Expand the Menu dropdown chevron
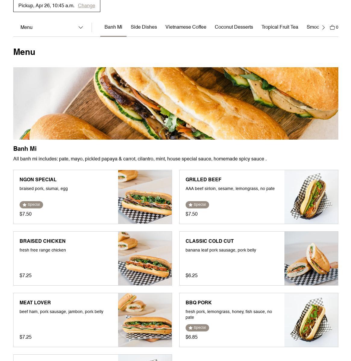351x361 pixels. tap(80, 27)
